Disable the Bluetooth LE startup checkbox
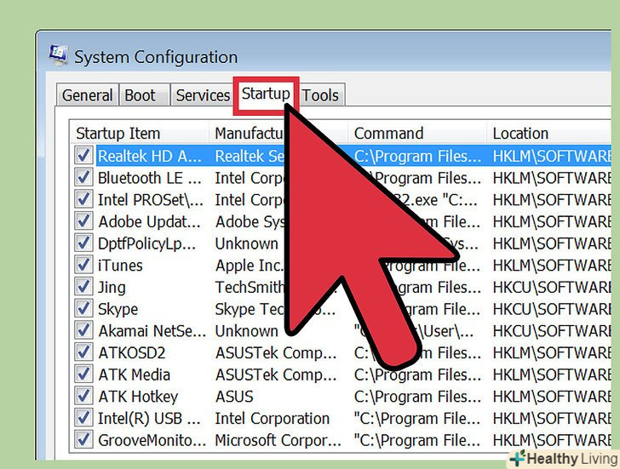620x469 pixels. (x=83, y=178)
